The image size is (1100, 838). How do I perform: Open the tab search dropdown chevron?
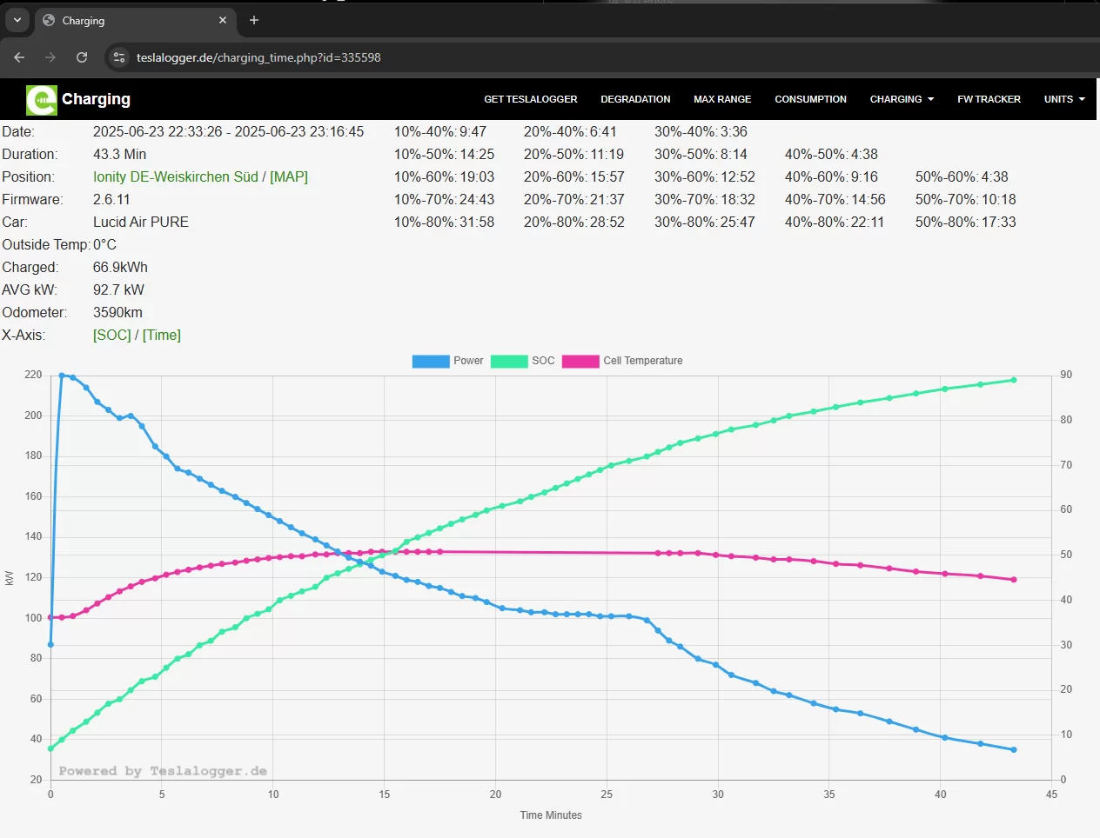coord(17,20)
